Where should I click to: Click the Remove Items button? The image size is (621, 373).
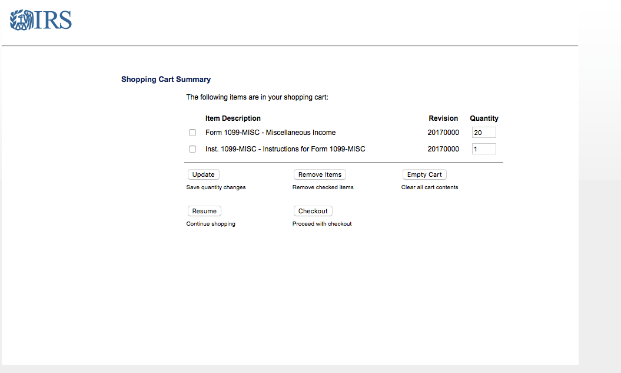pos(320,174)
